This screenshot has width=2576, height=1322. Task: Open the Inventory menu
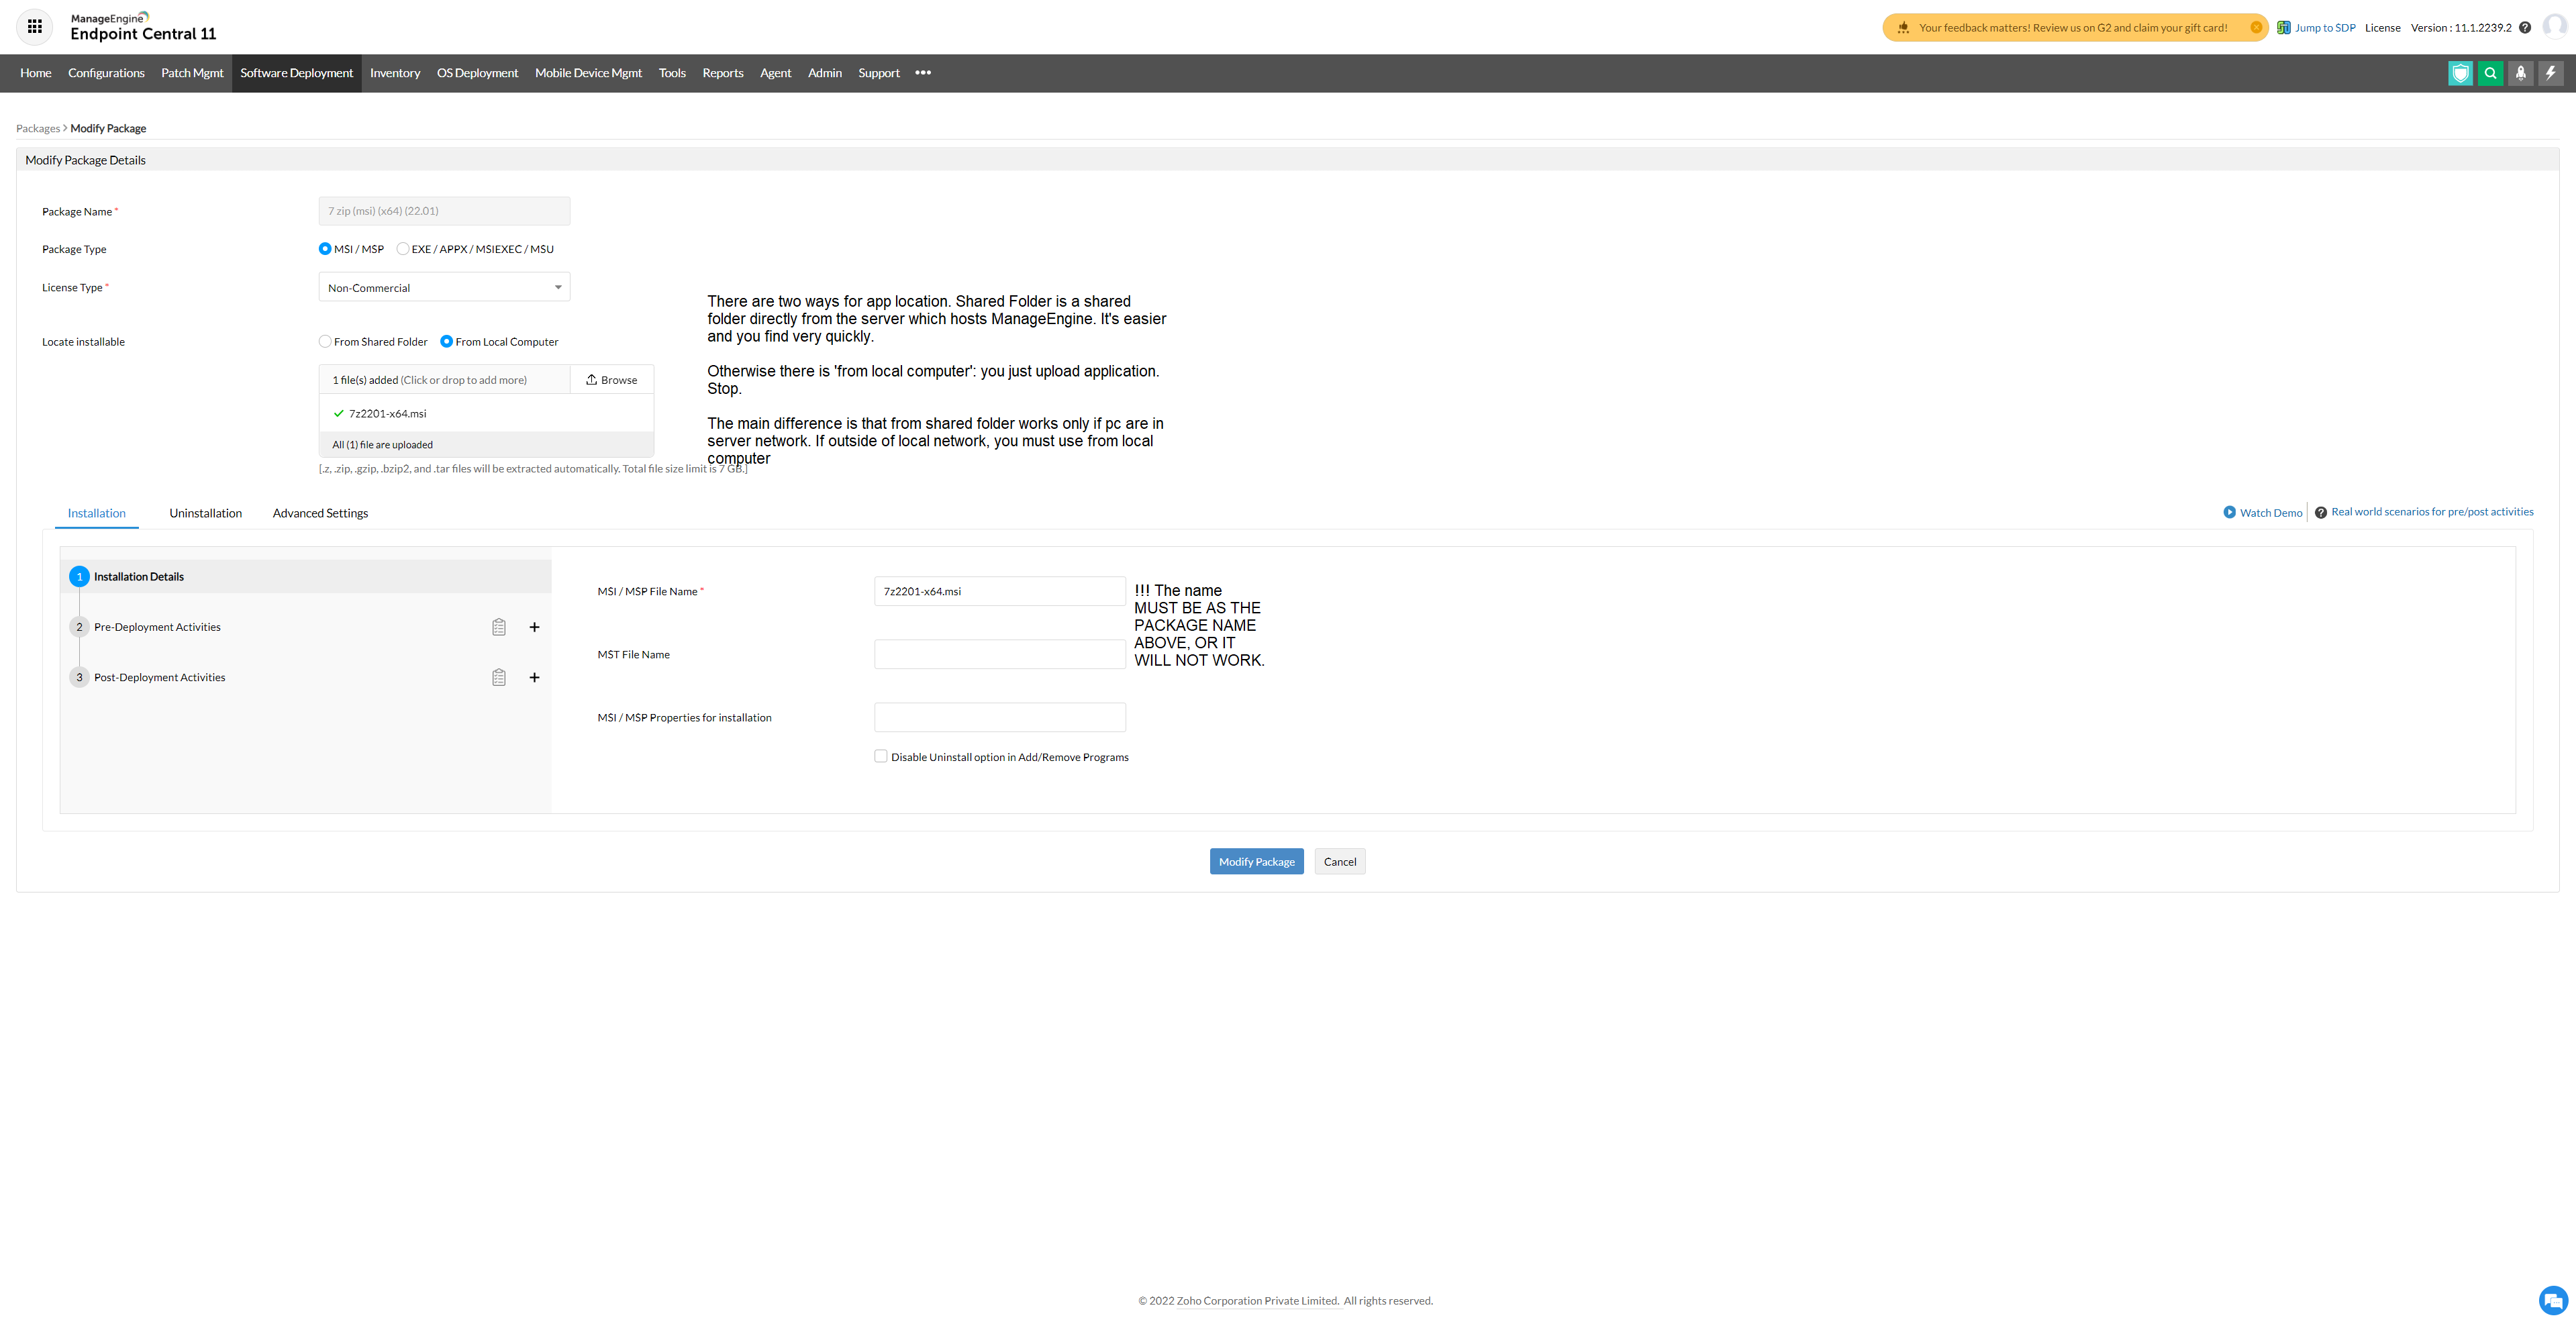pos(395,73)
